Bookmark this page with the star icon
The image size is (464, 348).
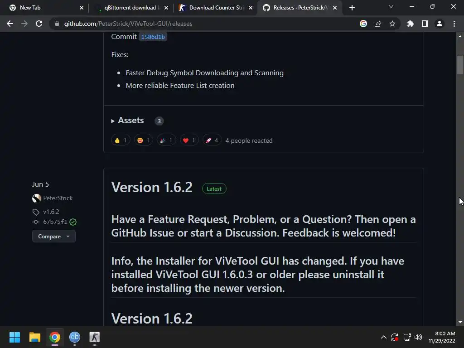tap(392, 24)
